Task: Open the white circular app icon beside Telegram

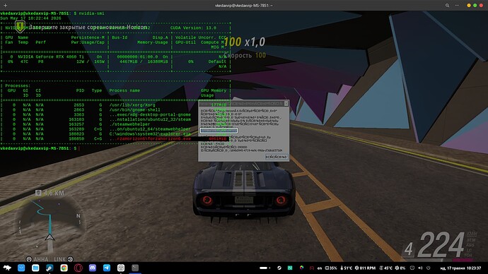Action: (121, 268)
